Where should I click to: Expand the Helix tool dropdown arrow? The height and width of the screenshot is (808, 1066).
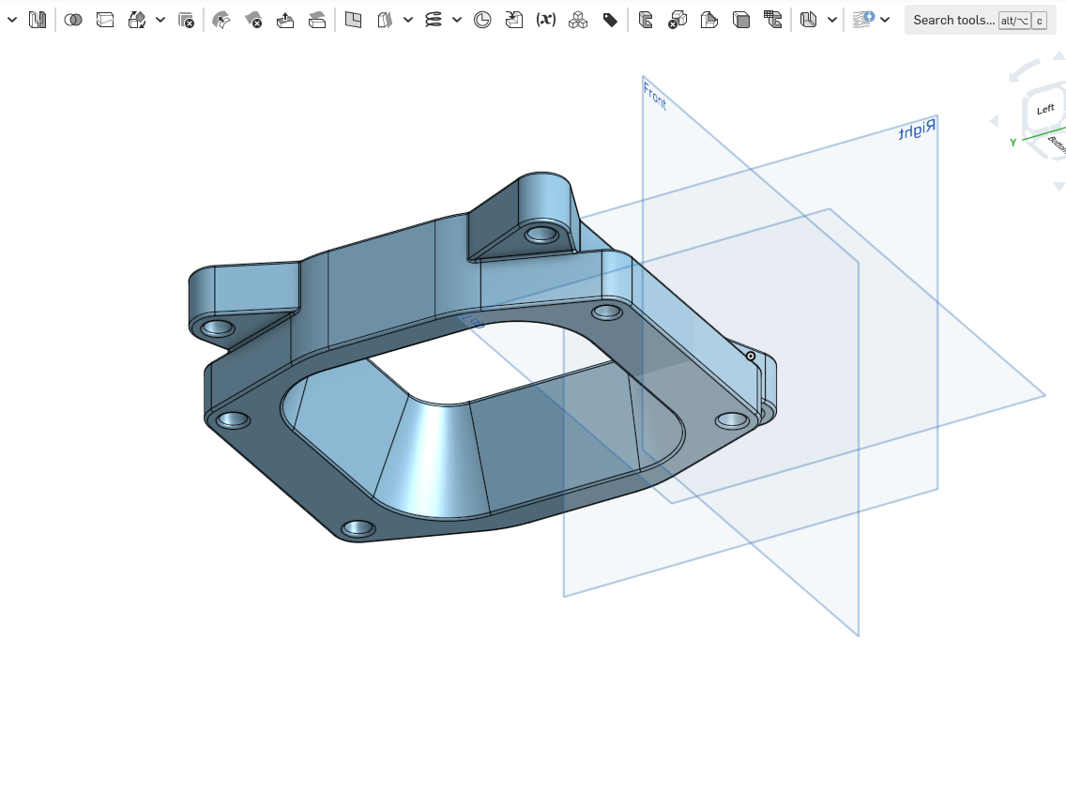tap(457, 20)
